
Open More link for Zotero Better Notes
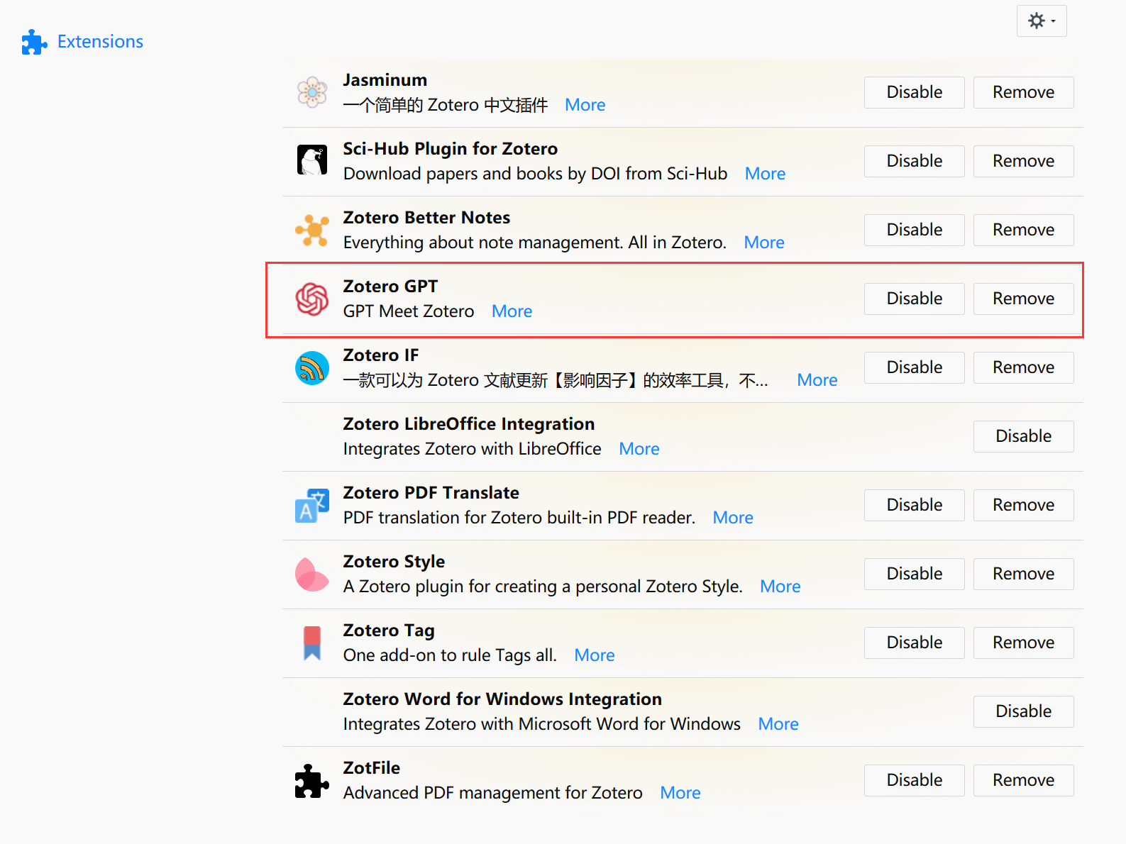click(x=764, y=243)
